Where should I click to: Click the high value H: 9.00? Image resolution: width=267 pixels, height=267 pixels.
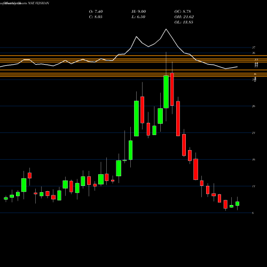[x=139, y=12]
